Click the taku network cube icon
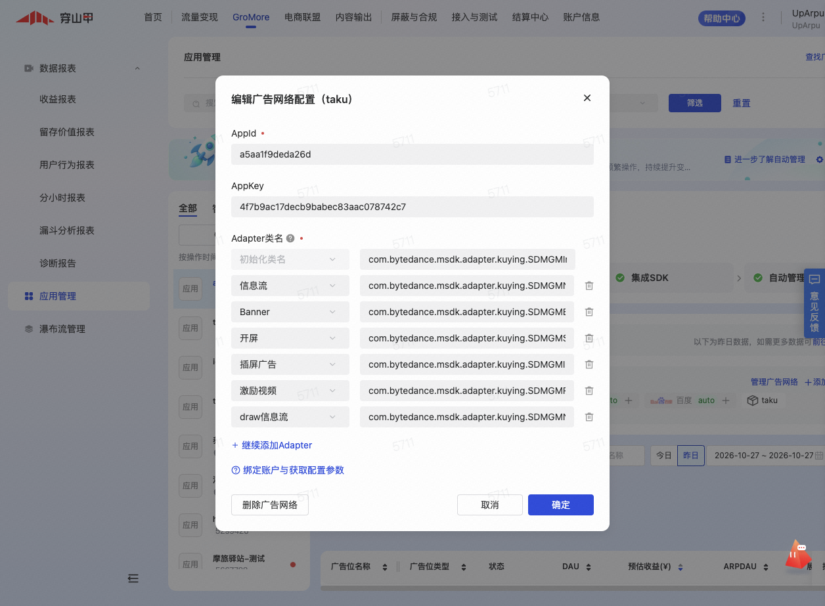825x606 pixels. (753, 400)
